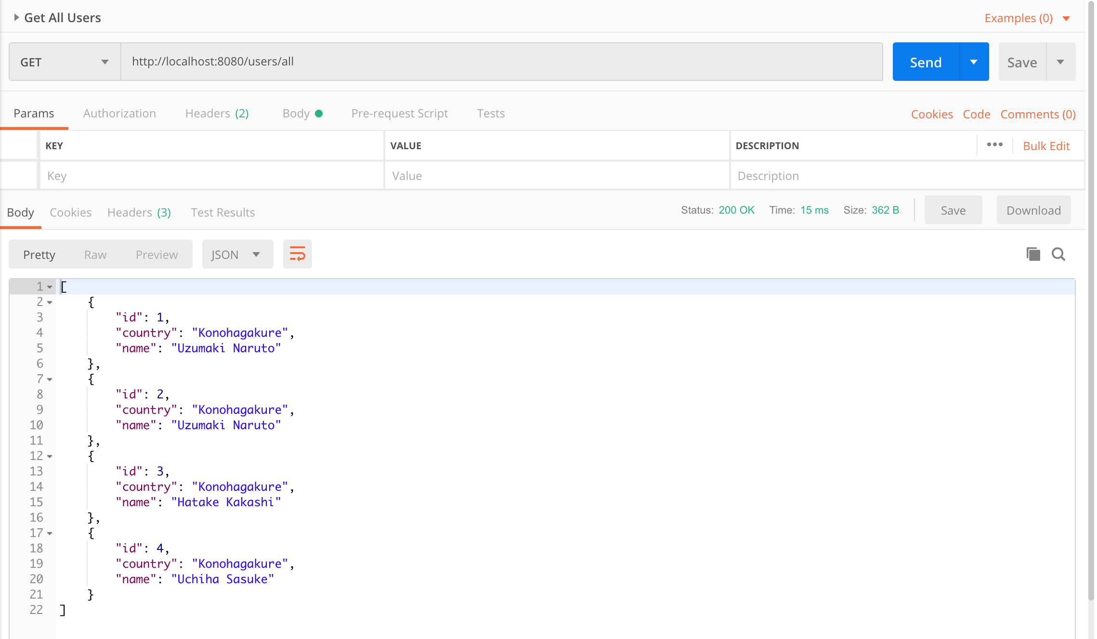
Task: Switch response view to Preview
Action: pos(157,255)
